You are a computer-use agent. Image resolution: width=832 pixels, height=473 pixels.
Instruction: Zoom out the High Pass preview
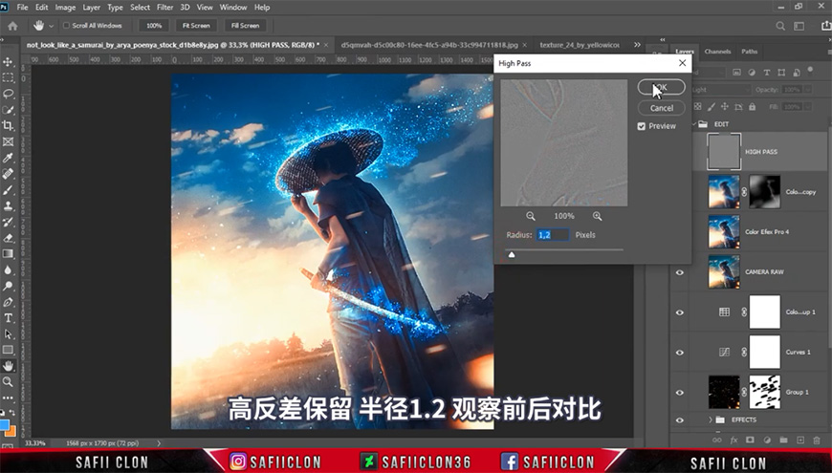click(531, 216)
